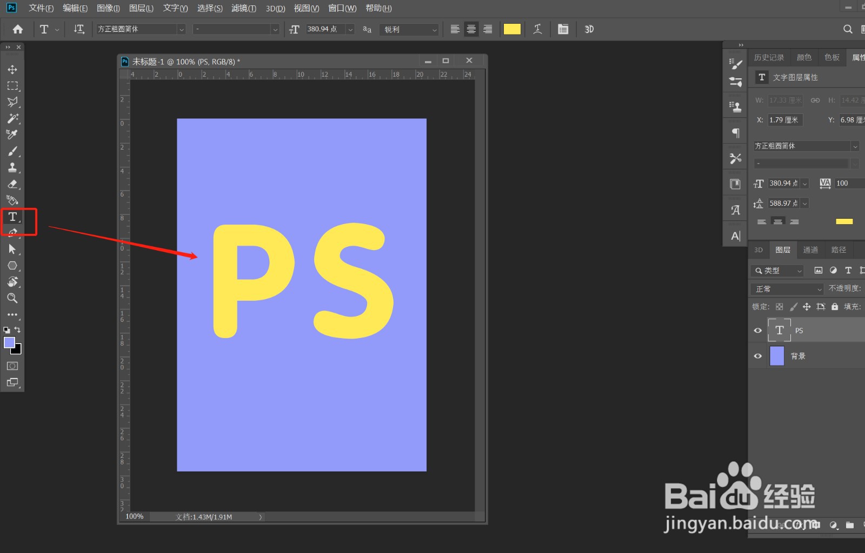This screenshot has height=553, width=865.
Task: Open font style dropdown in options bar
Action: (275, 29)
